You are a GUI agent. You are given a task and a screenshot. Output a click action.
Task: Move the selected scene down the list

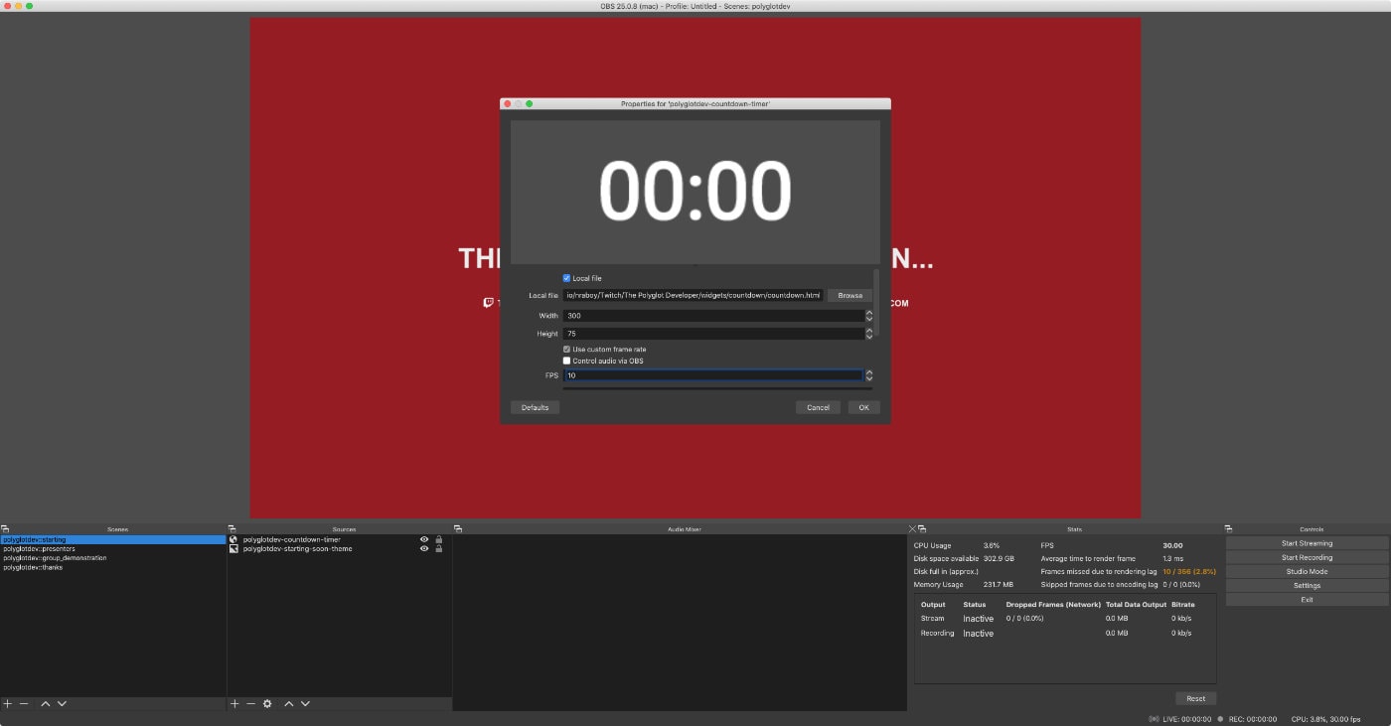pos(62,703)
